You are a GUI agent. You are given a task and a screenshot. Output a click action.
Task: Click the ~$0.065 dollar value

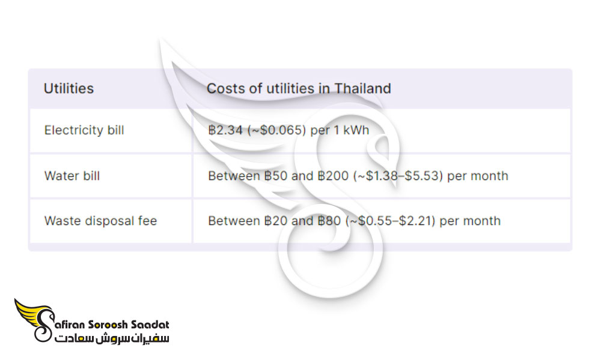[x=276, y=130]
